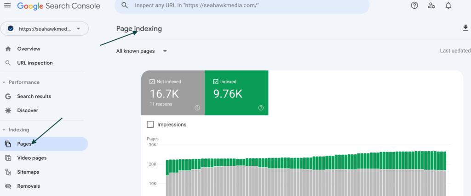Screen dimensions: 471x196
Task: Uncheck the Not indexed checkbox
Action: pyautogui.click(x=152, y=82)
